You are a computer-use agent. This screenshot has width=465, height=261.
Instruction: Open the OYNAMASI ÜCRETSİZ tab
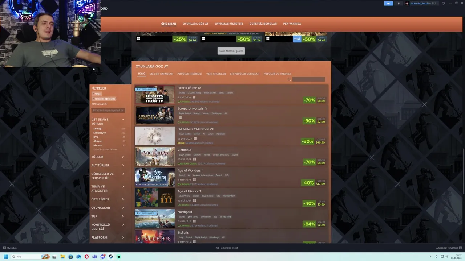click(x=229, y=24)
